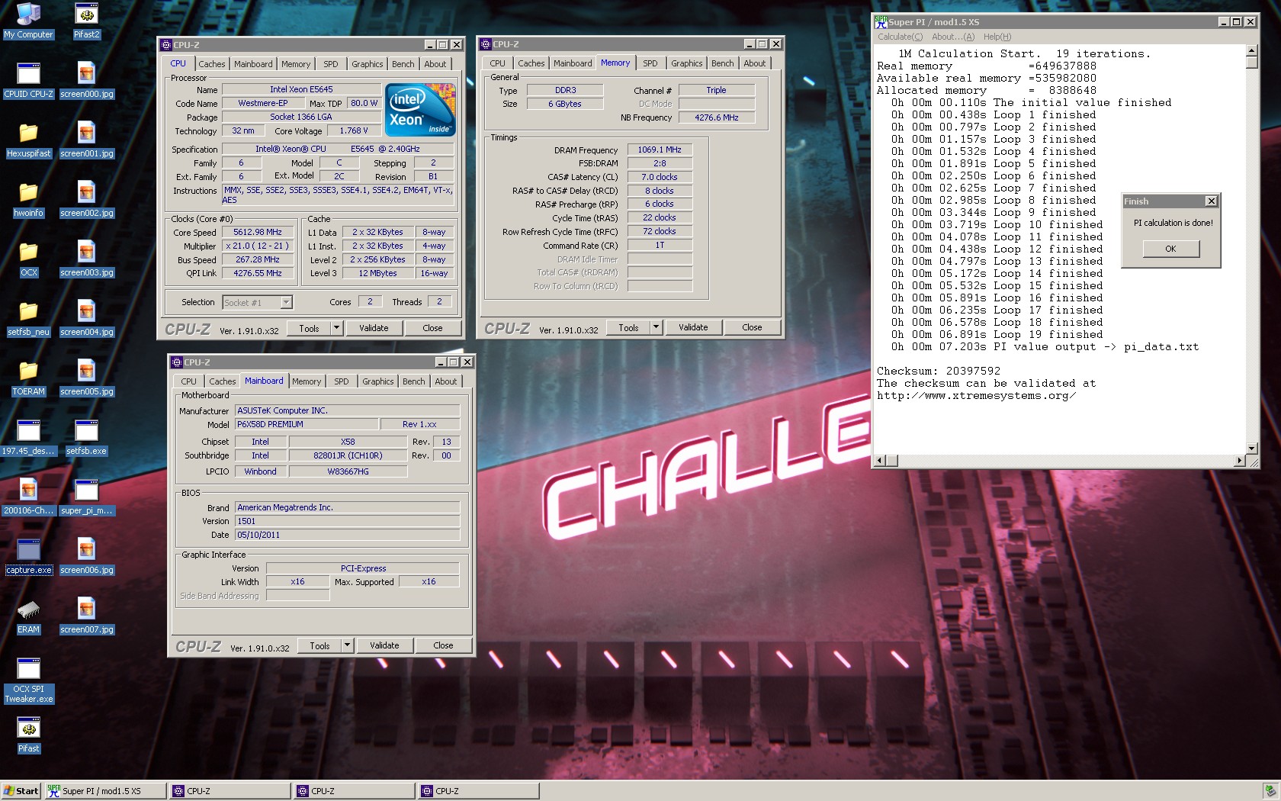
Task: Open the Hexuspifast folder icon
Action: point(28,140)
